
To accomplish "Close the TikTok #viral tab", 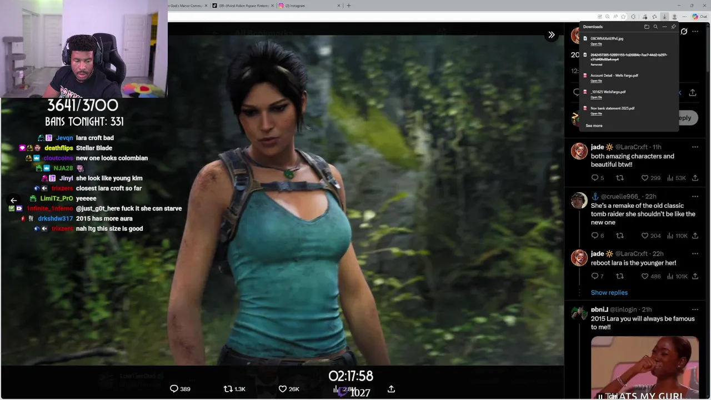I will click(272, 6).
